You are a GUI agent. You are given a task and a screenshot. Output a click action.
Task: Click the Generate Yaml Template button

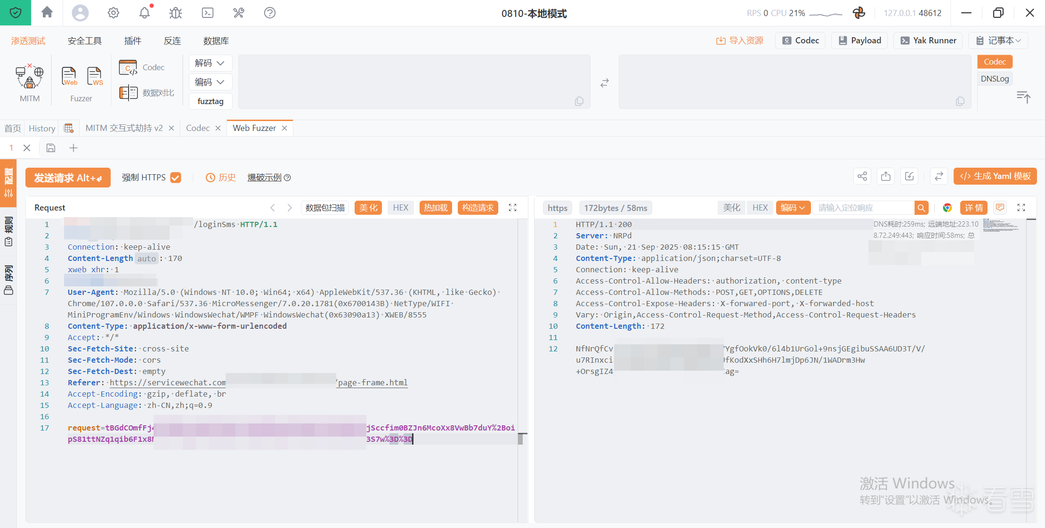(995, 176)
